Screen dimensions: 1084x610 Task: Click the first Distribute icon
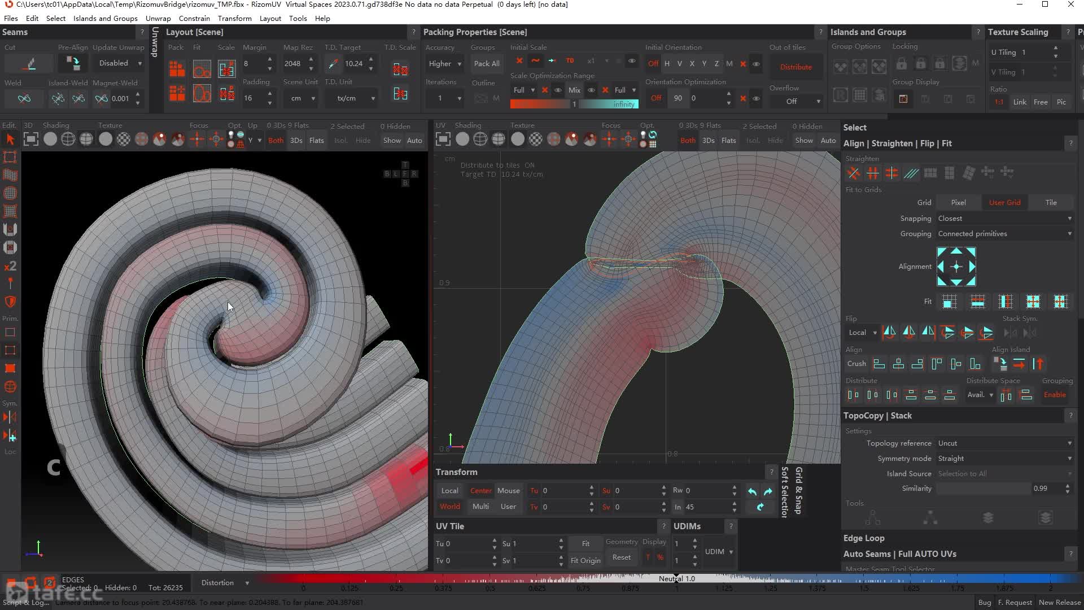coord(853,395)
